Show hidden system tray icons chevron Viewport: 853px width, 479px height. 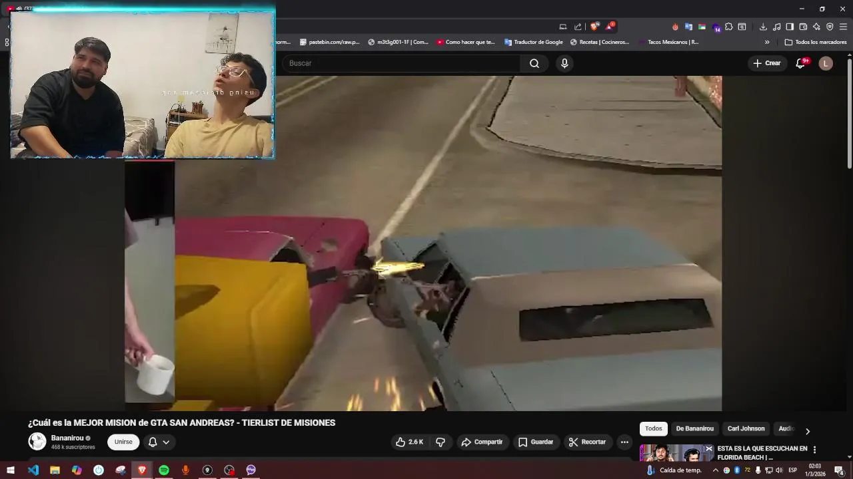(716, 470)
